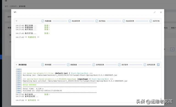Click the green BUILD SUCCESS text
176x107 pixels.
click(29, 85)
